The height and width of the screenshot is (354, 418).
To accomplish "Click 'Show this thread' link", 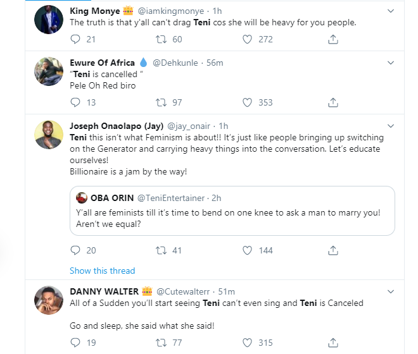I will point(102,271).
